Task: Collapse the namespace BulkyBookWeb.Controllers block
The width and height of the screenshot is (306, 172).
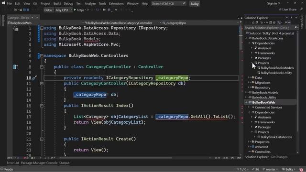Action: [x=42, y=56]
